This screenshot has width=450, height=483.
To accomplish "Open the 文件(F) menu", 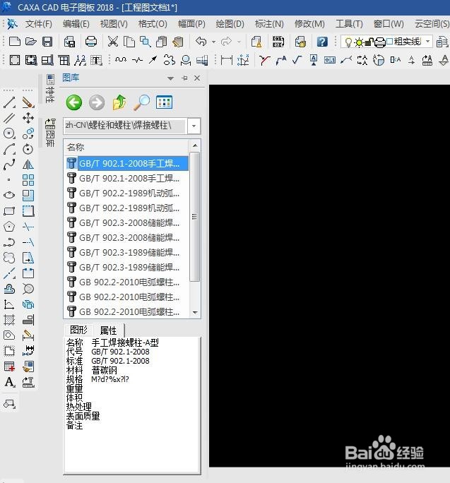I will (39, 24).
